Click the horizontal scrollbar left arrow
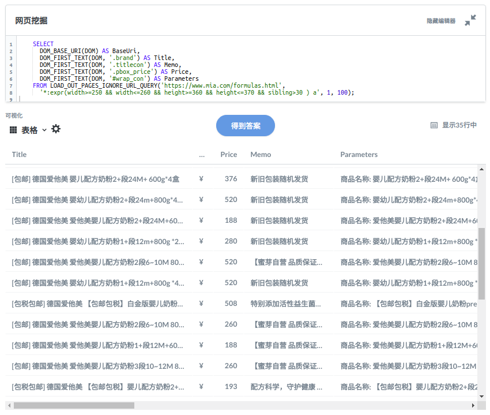490x415 pixels. (9, 405)
